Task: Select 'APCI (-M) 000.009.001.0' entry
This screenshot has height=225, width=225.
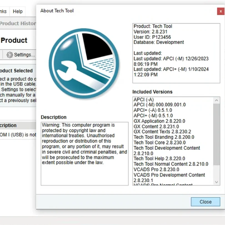Action: point(159,105)
